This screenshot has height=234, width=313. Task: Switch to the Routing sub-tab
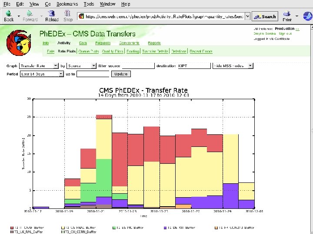coord(133,51)
